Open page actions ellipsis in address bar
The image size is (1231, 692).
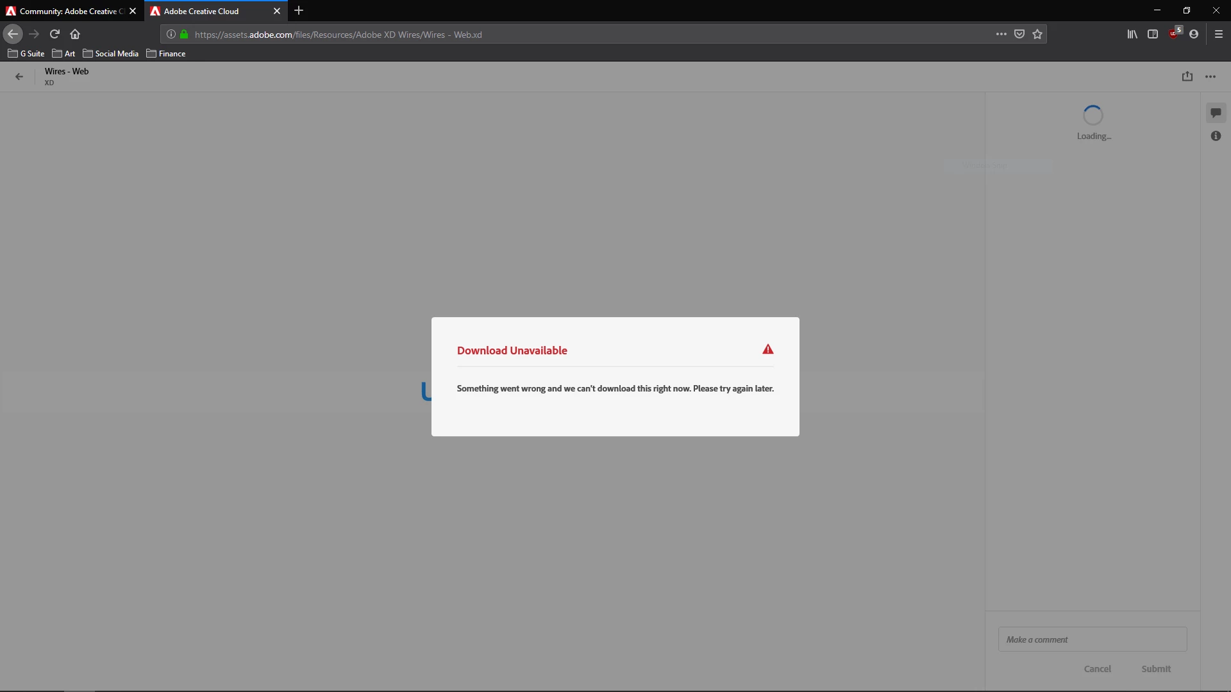1001,34
